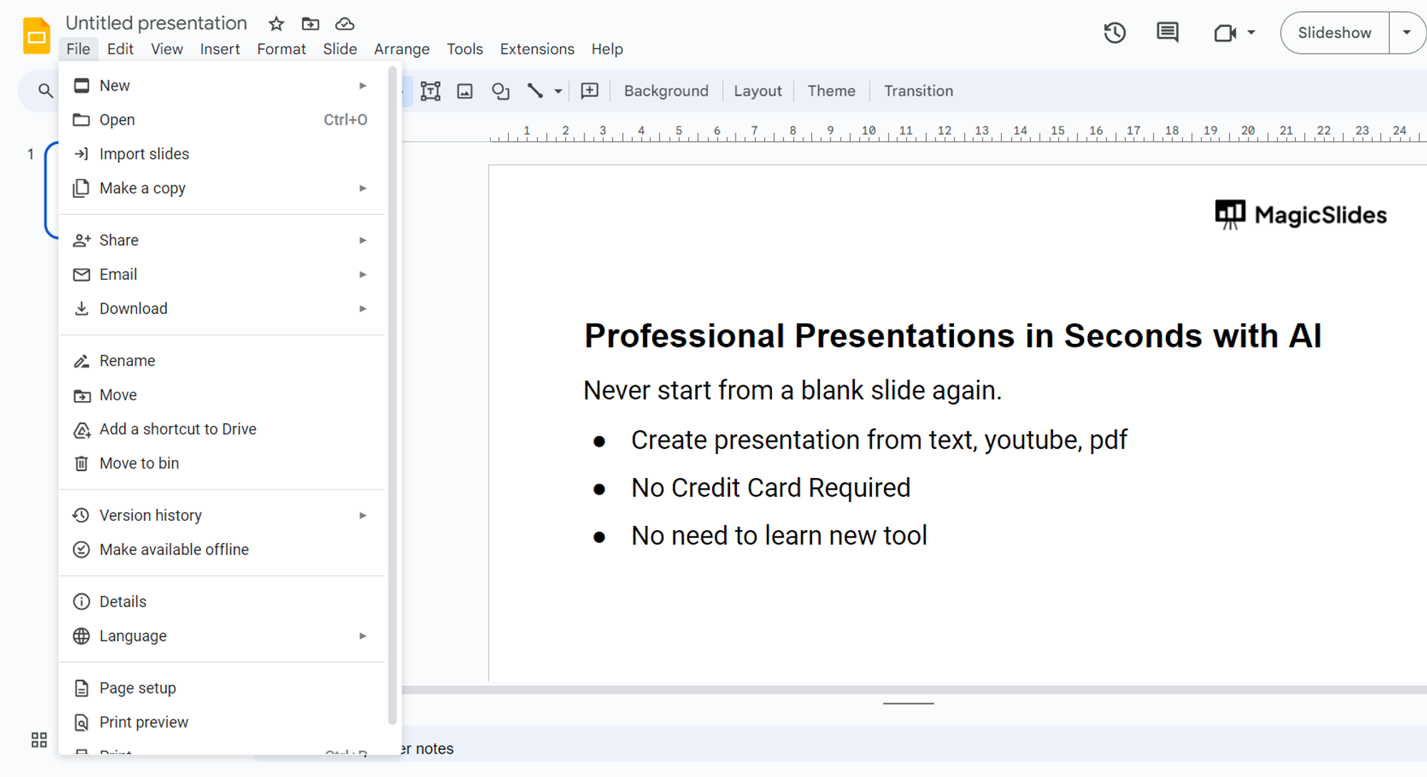Click the Untitled presentation title field

tap(156, 24)
